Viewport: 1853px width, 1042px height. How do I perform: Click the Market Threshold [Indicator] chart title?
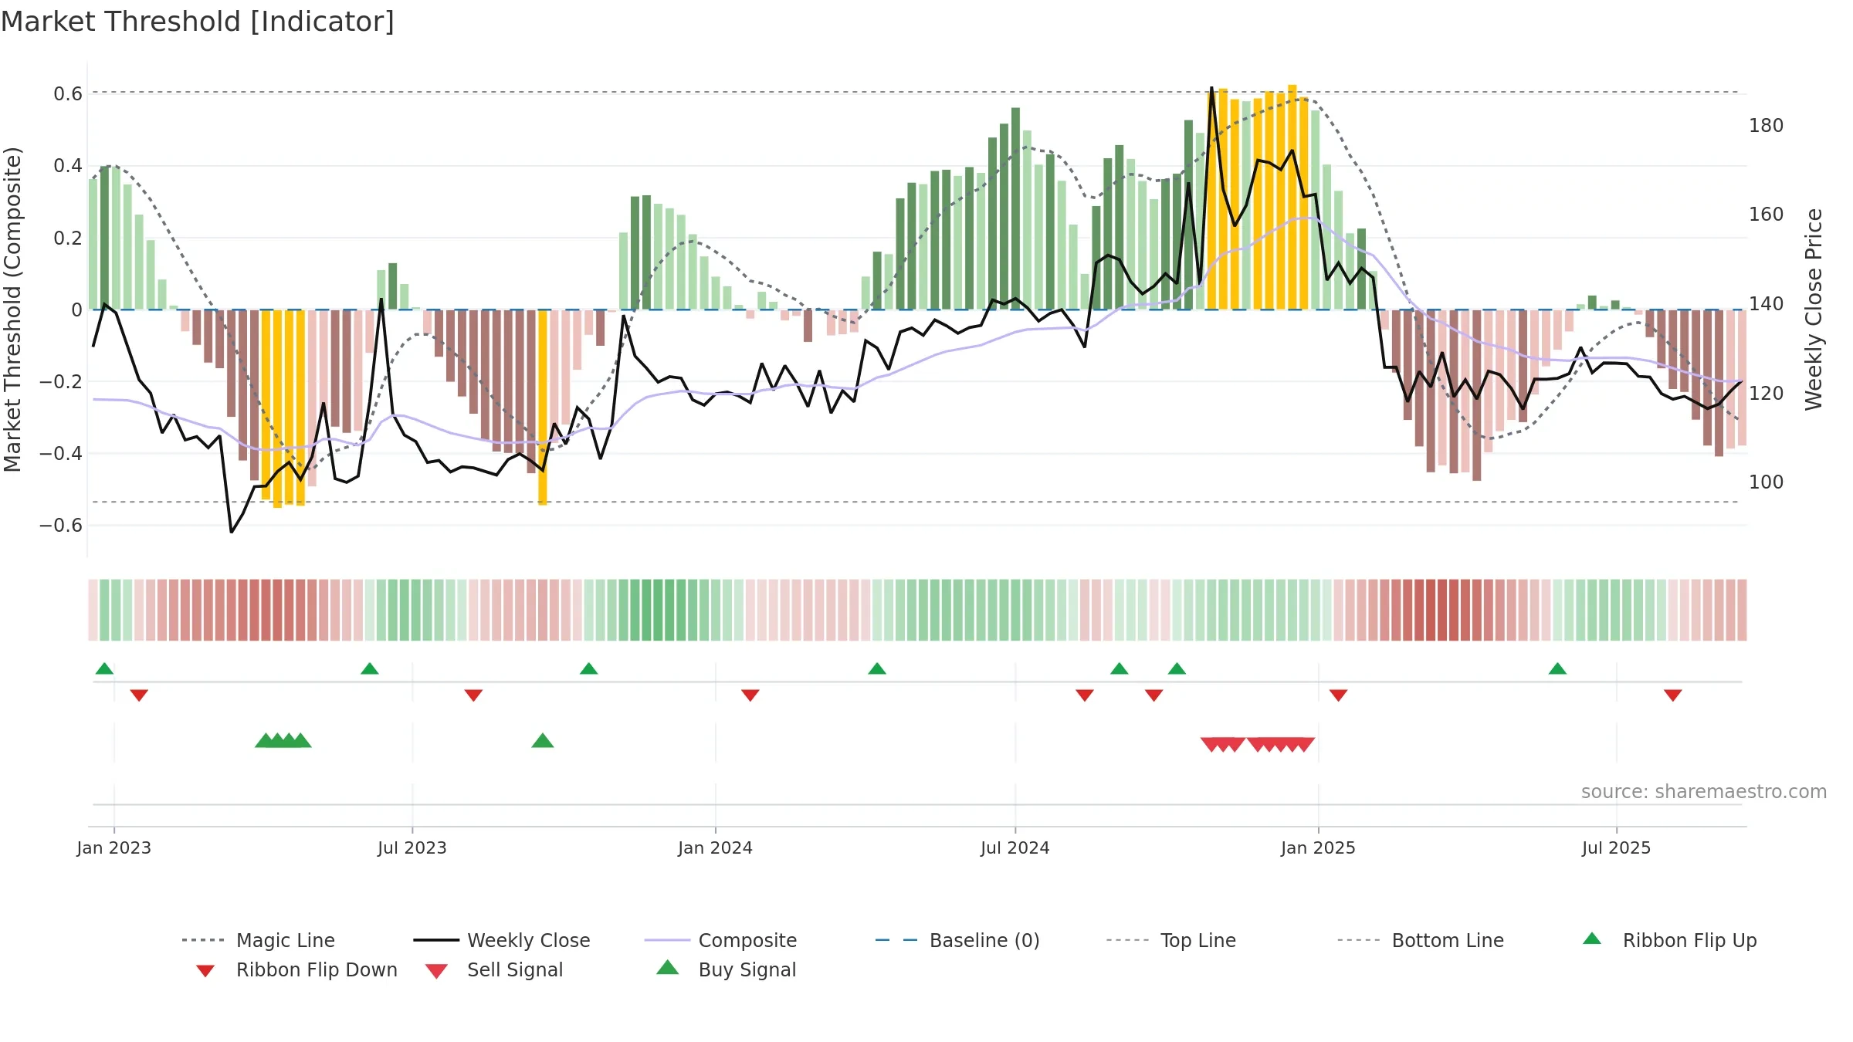point(198,22)
